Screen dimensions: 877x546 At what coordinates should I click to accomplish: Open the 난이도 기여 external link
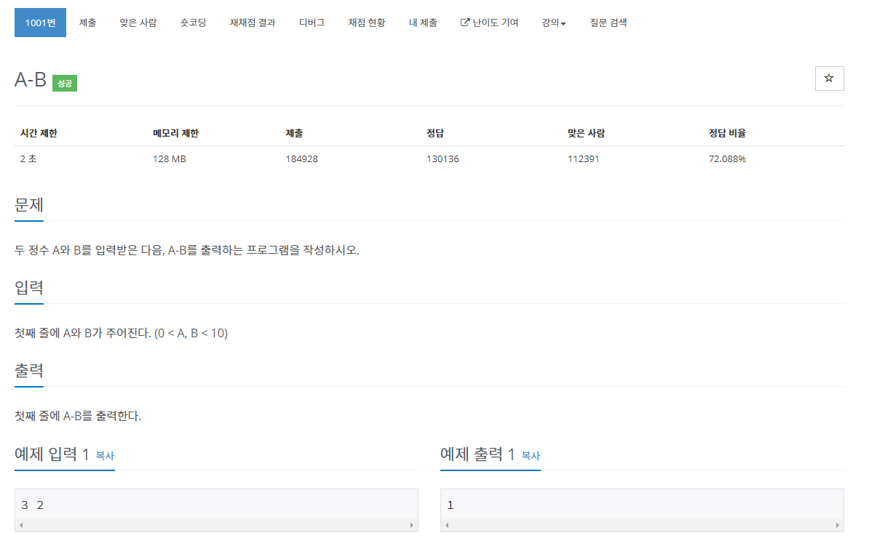coord(490,23)
